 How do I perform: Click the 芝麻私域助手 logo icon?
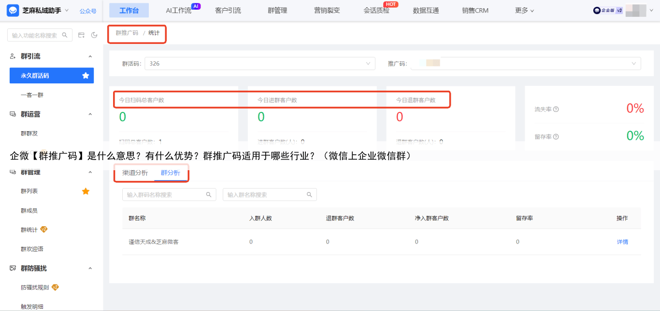[x=13, y=10]
